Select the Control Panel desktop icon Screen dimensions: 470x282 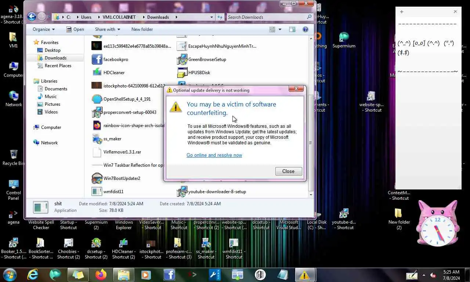tap(14, 190)
